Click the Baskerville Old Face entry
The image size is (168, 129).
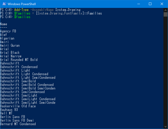tap(18, 106)
